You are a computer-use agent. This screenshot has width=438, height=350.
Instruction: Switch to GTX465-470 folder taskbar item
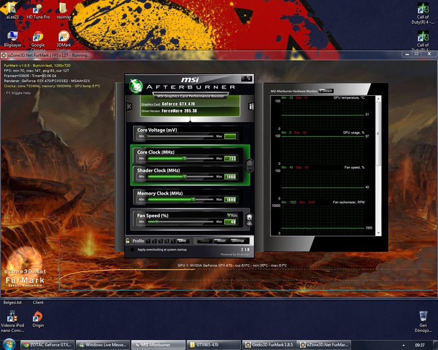pyautogui.click(x=214, y=345)
